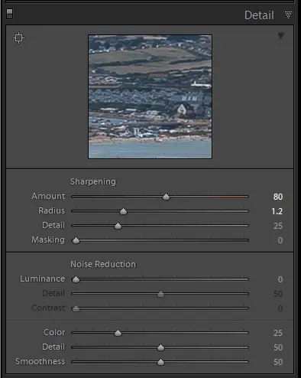Click the Smoothness value field showing 50

[x=278, y=362]
